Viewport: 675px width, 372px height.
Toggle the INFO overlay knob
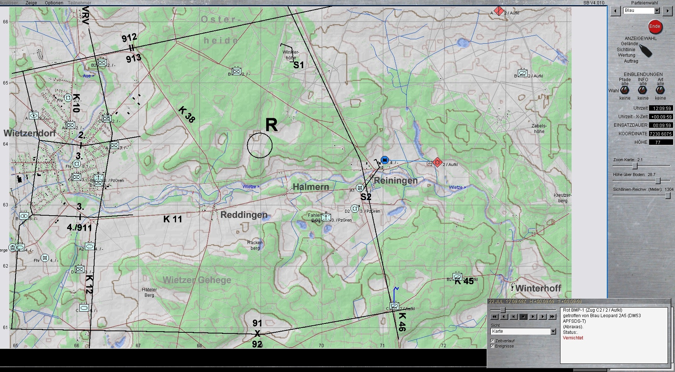click(642, 90)
